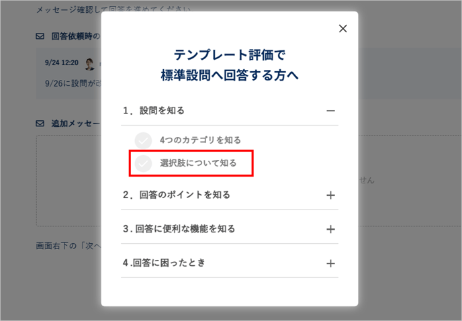This screenshot has height=321, width=462.
Task: Select the 3．回答に便利な機能を知る heading
Action: tap(179, 229)
